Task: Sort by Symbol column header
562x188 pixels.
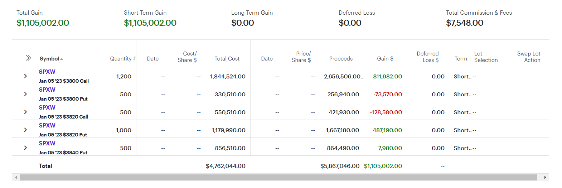Action: pyautogui.click(x=49, y=59)
